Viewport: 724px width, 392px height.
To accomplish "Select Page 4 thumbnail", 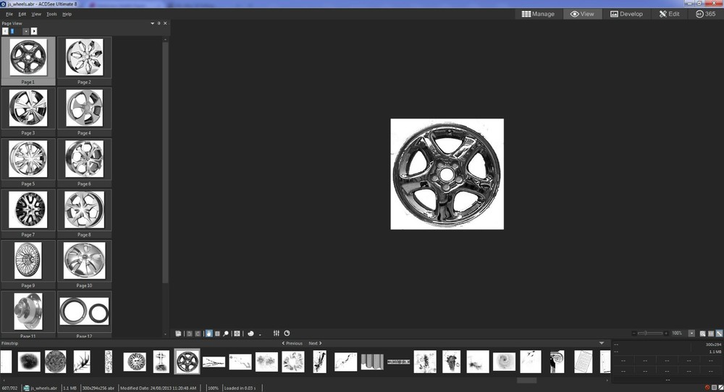I will click(84, 111).
